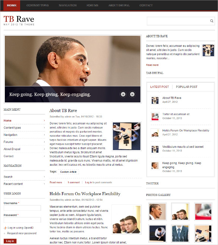218x245 pixels.
Task: Select Navigation in Main Menu sidebar
Action: [x=10, y=135]
